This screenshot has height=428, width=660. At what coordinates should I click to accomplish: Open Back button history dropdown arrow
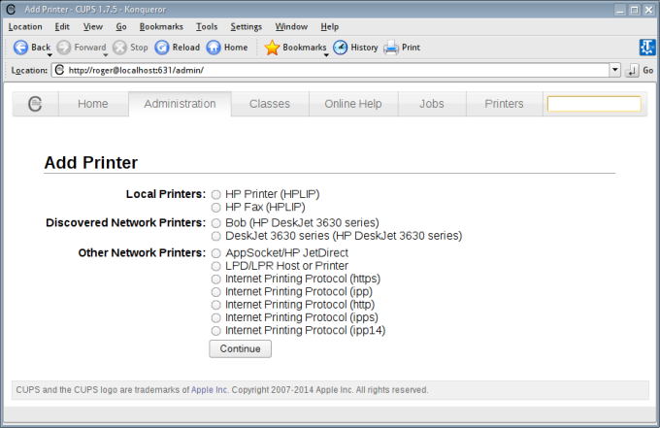pyautogui.click(x=49, y=55)
